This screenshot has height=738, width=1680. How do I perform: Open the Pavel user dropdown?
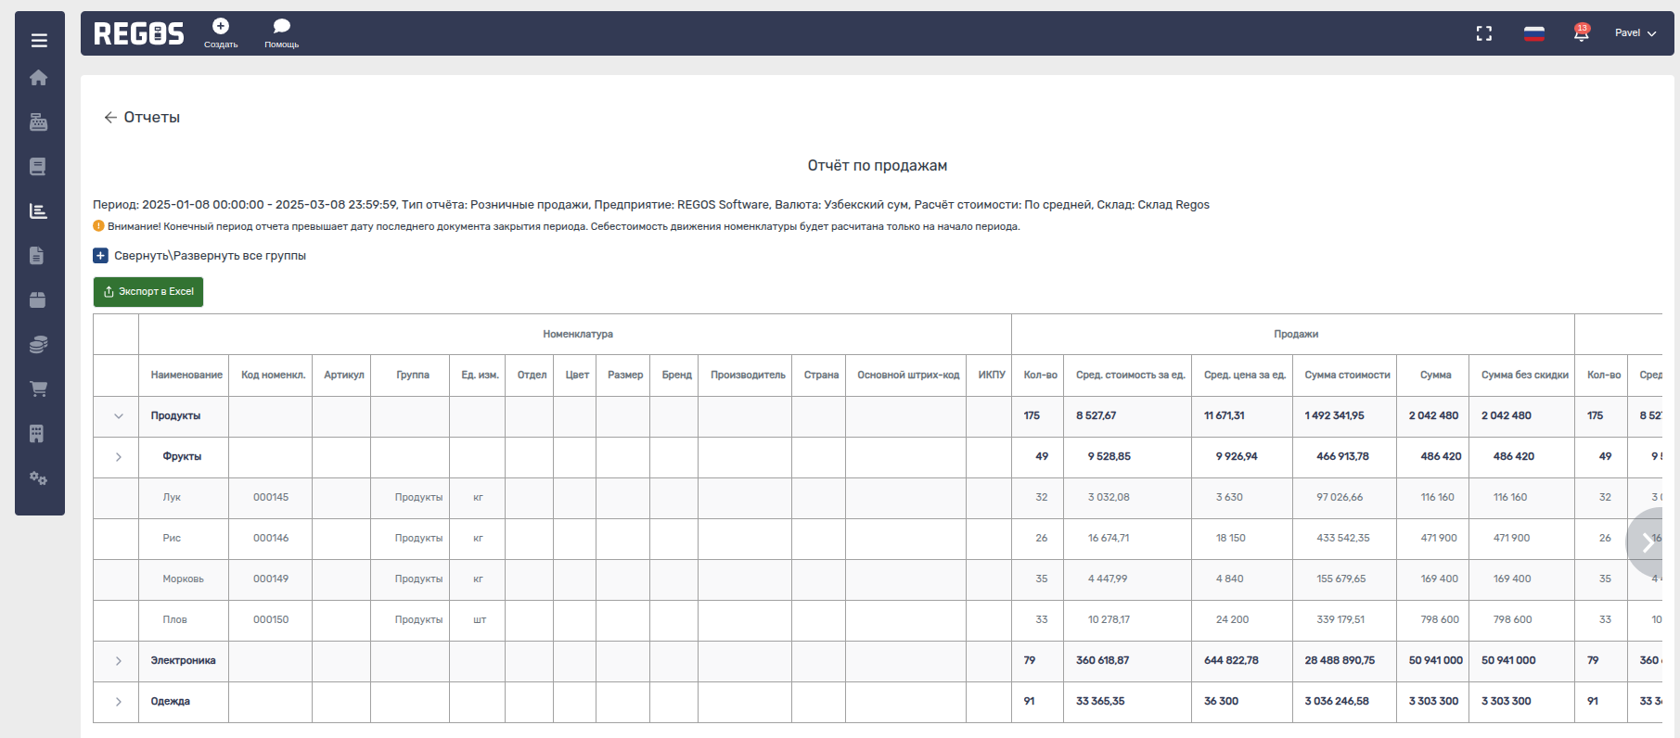click(x=1635, y=33)
